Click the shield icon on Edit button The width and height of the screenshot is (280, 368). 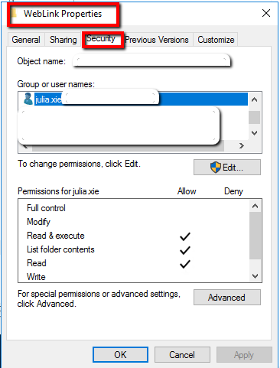tap(216, 168)
